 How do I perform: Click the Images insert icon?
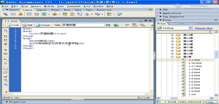(x=44, y=14)
